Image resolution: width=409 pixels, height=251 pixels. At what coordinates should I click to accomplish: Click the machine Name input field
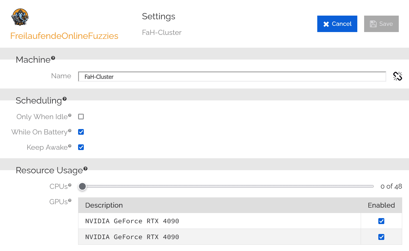232,77
